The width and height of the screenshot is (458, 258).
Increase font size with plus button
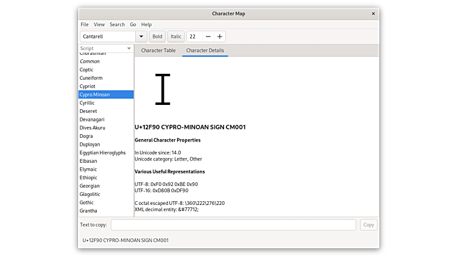point(220,37)
